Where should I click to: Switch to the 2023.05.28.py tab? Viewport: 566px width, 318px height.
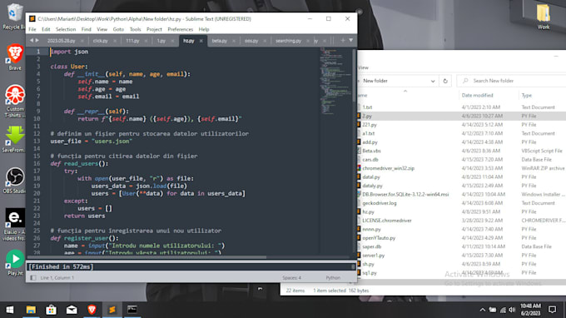click(62, 41)
